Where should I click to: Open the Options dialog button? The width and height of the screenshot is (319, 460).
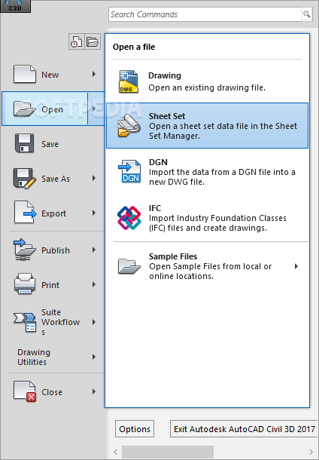tap(135, 429)
